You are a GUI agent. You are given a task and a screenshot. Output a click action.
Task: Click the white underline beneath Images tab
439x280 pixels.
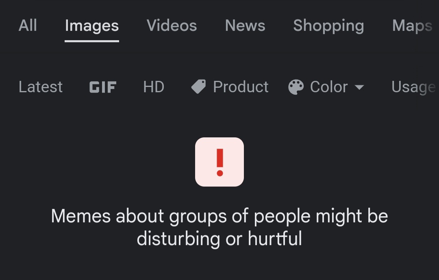(x=92, y=41)
